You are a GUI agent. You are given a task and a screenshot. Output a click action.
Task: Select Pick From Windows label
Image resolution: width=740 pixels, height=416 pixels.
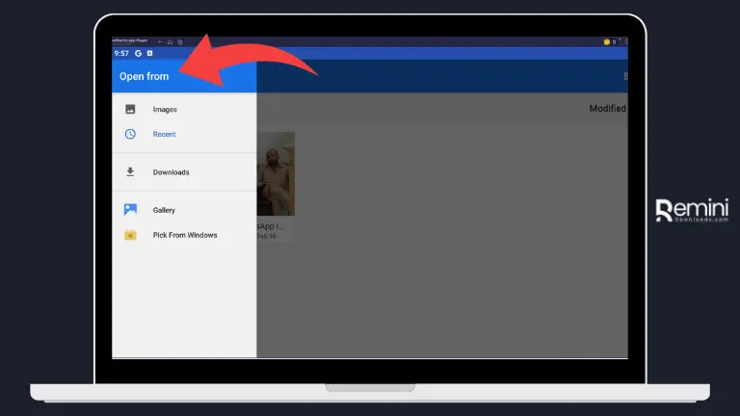(185, 235)
